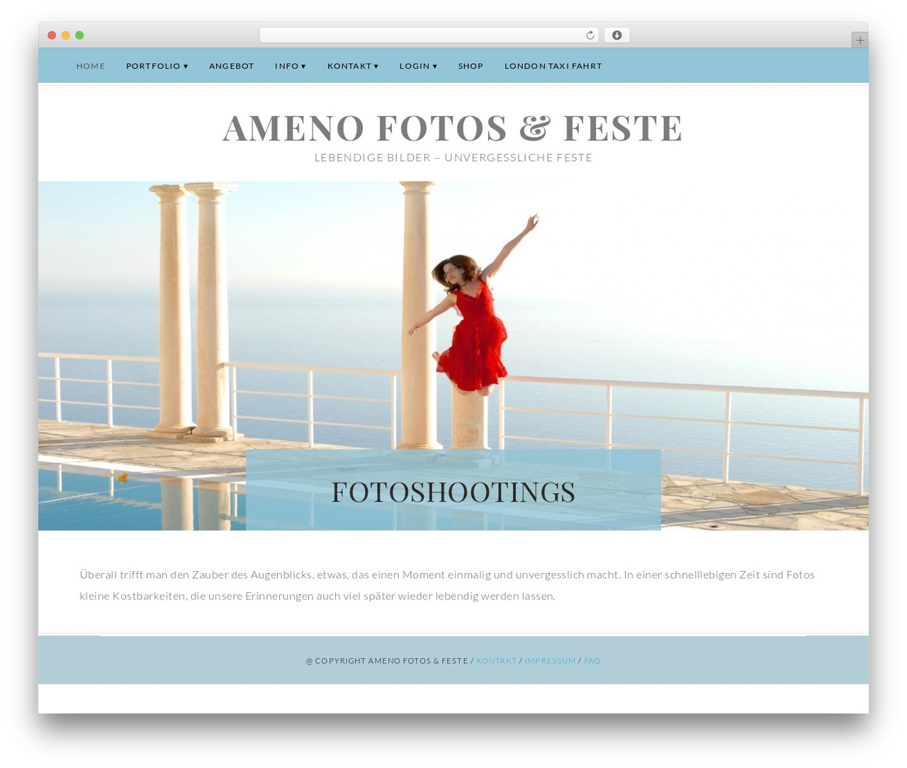Expand the Portfolio dropdown menu
Viewport: 907px width, 768px height.
pyautogui.click(x=157, y=66)
